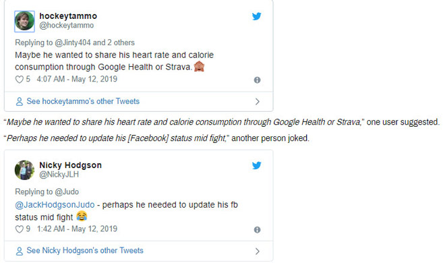Open Nicky Hodgson's profile avatar
Viewport: 445px width, 263px height.
point(25,170)
